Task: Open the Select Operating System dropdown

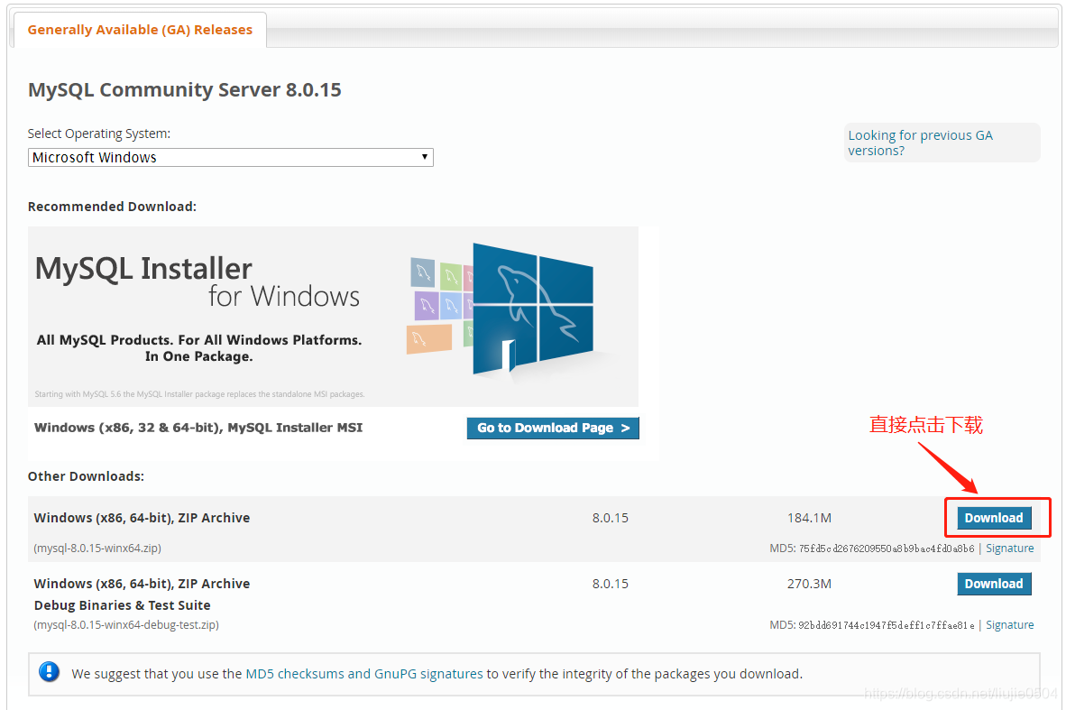Action: (x=231, y=157)
